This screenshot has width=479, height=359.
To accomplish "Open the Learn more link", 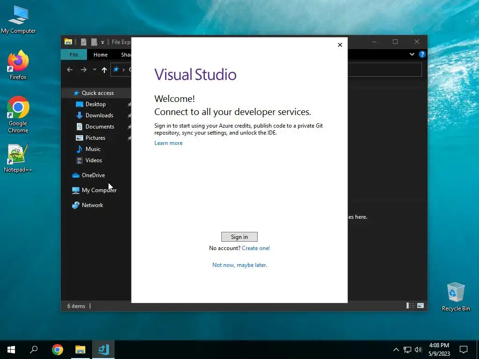I will click(168, 143).
